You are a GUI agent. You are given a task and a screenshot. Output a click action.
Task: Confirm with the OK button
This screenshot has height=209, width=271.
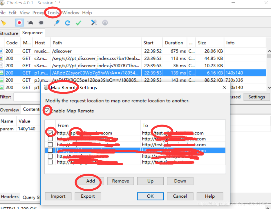click(x=150, y=196)
